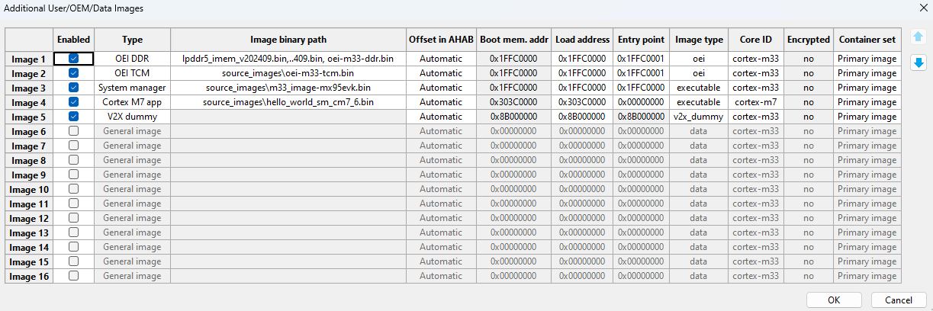Edit Image 3 binary path m33_image-mx95evk.bin

288,88
